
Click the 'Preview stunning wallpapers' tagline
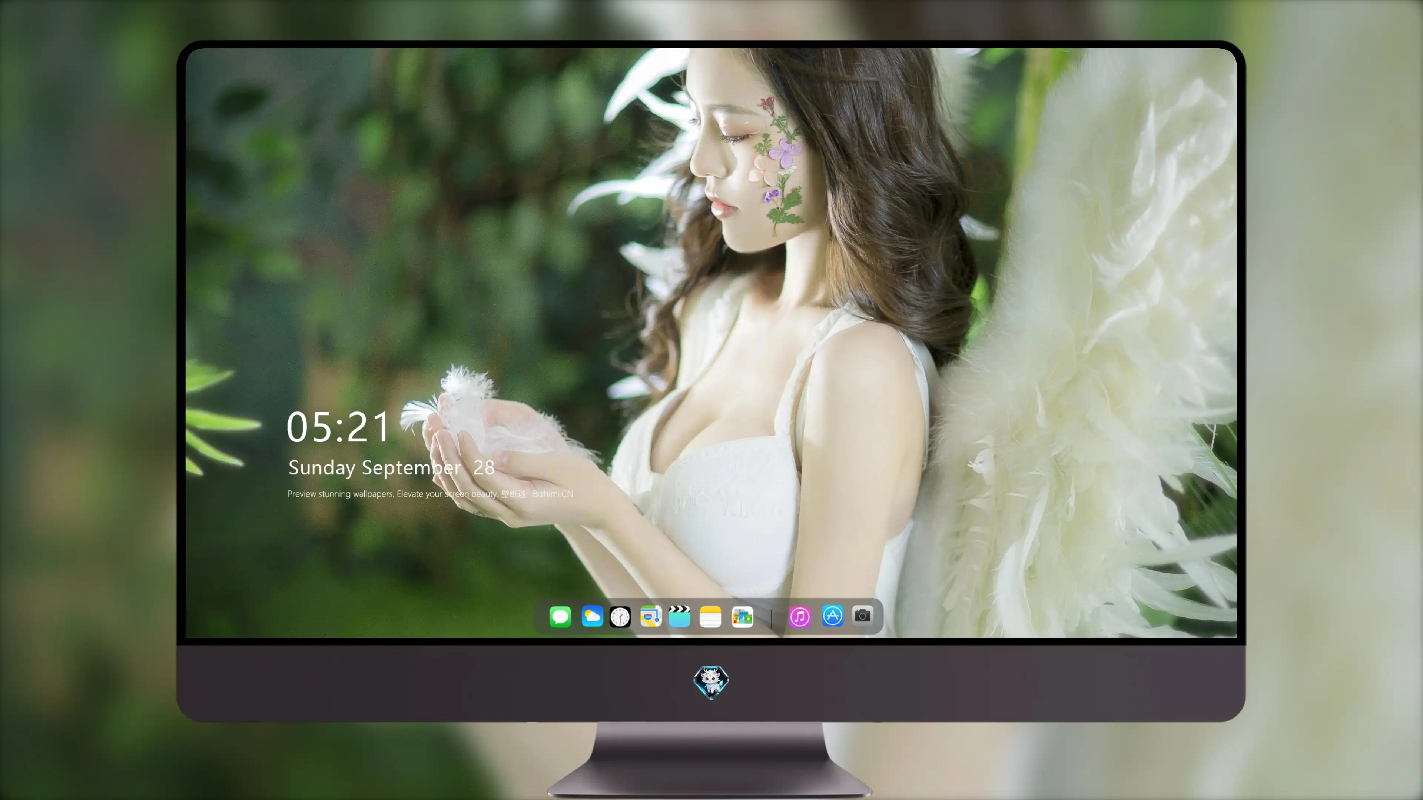(x=430, y=494)
